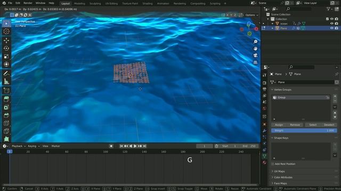Image resolution: width=341 pixels, height=191 pixels.
Task: Toggle the camera view gizmo
Action: tap(255, 55)
